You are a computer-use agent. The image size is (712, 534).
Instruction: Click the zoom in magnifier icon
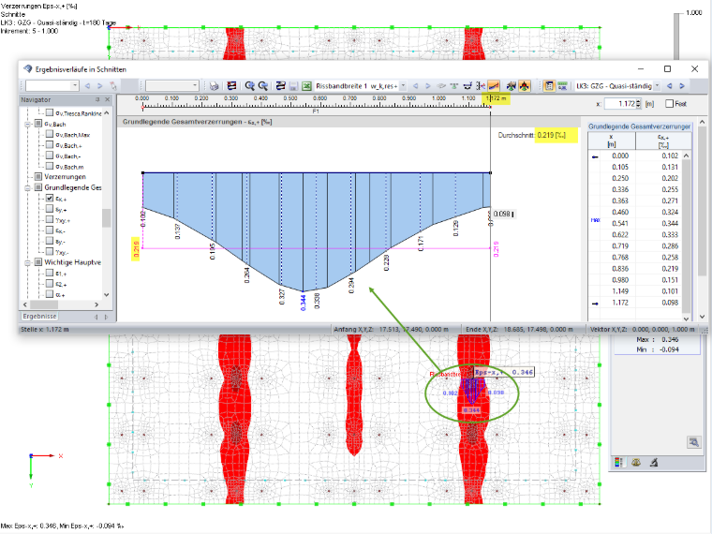(249, 86)
